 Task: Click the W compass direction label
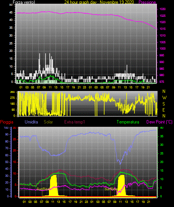point(164,98)
